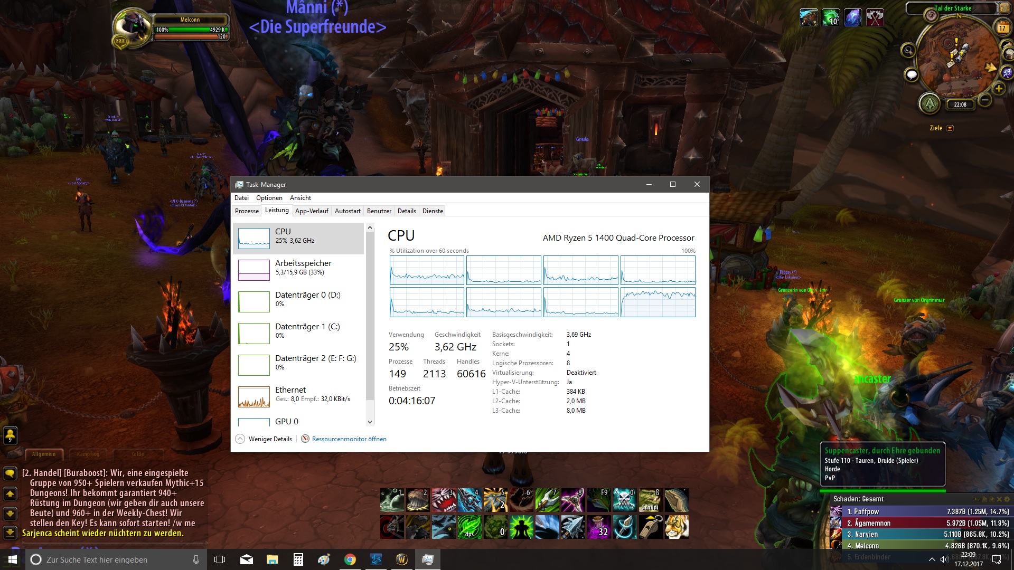Collapse Task Manager via Weniger Details
This screenshot has width=1014, height=570.
point(264,439)
